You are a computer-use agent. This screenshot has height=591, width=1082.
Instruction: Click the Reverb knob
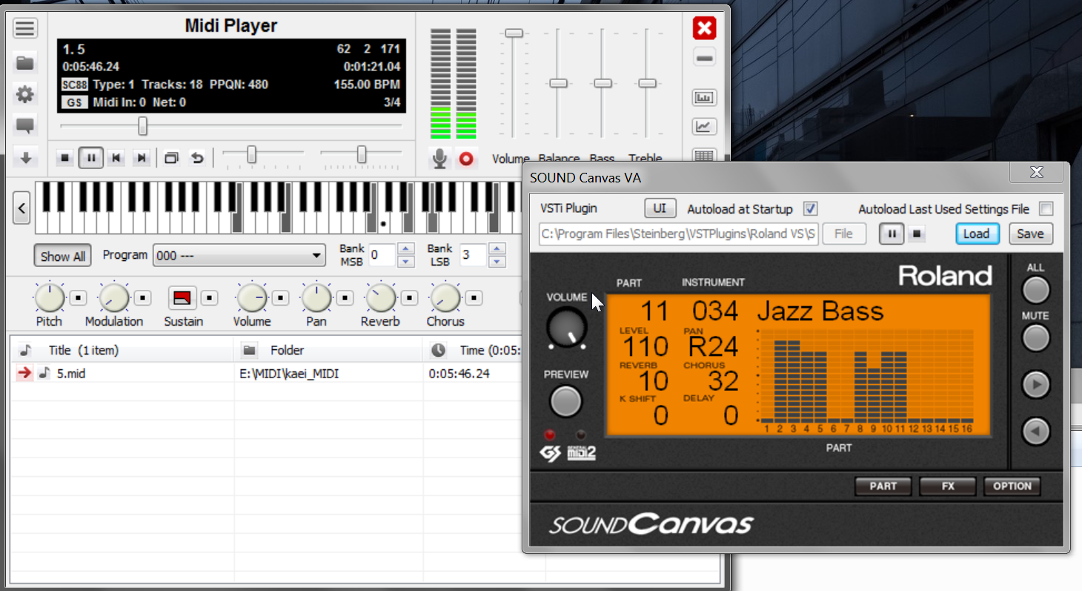[380, 298]
